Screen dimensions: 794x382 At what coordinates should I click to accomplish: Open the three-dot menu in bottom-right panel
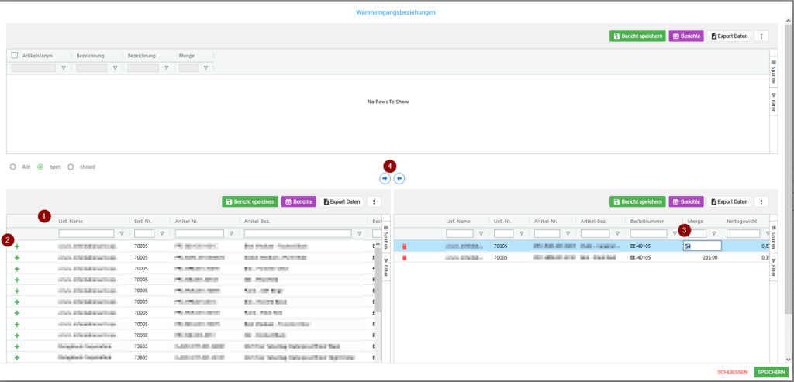pyautogui.click(x=761, y=201)
